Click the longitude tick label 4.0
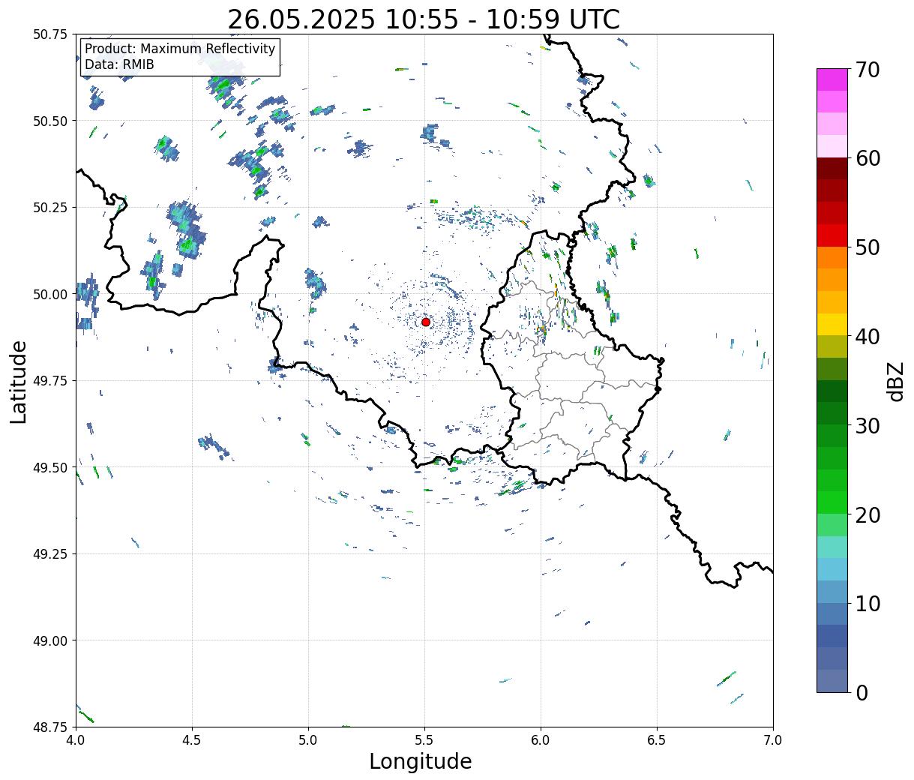 point(75,740)
